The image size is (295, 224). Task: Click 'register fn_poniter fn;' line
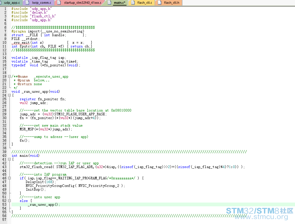[43, 99]
